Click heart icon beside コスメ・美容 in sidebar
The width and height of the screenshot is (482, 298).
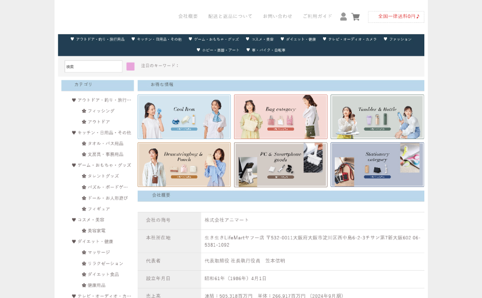tap(74, 220)
